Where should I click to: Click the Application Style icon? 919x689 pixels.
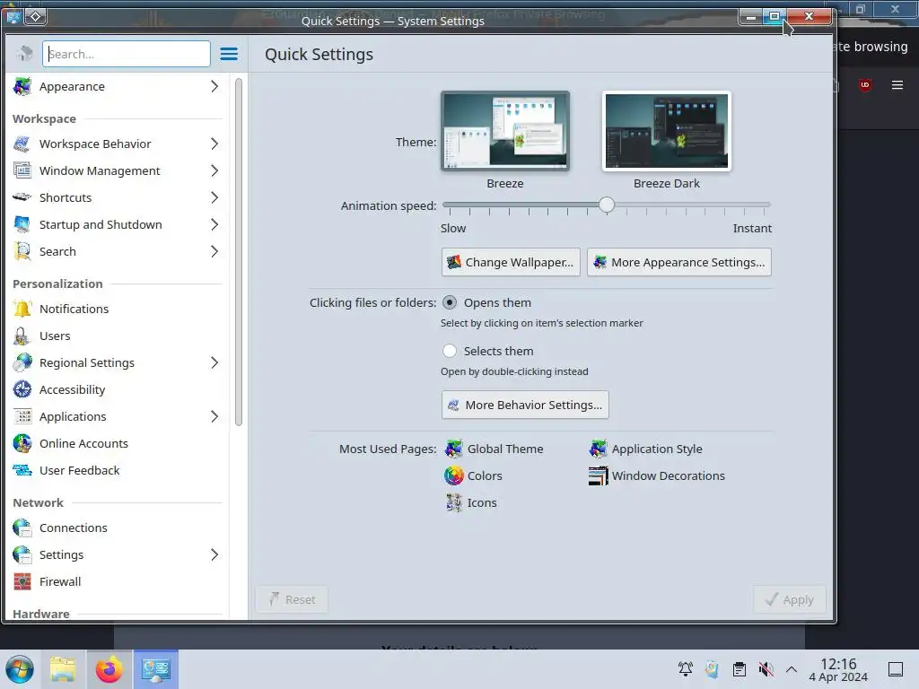point(598,449)
